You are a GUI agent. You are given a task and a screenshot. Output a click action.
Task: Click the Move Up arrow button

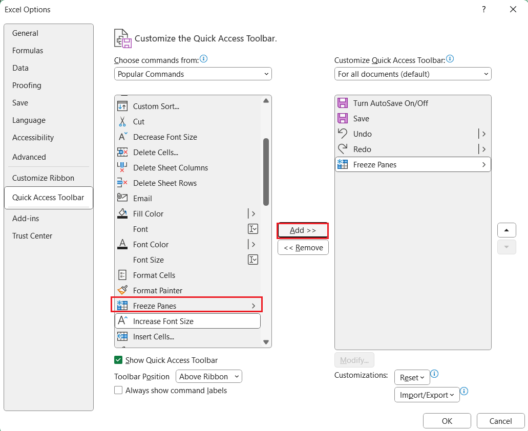[x=506, y=230]
